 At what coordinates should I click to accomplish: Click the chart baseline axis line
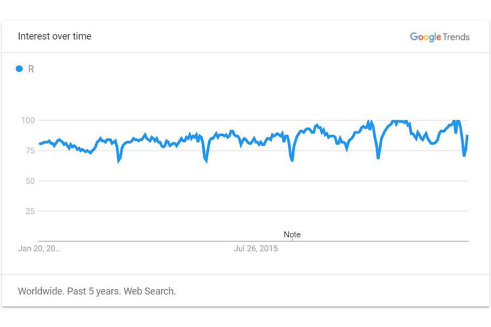tap(253, 241)
